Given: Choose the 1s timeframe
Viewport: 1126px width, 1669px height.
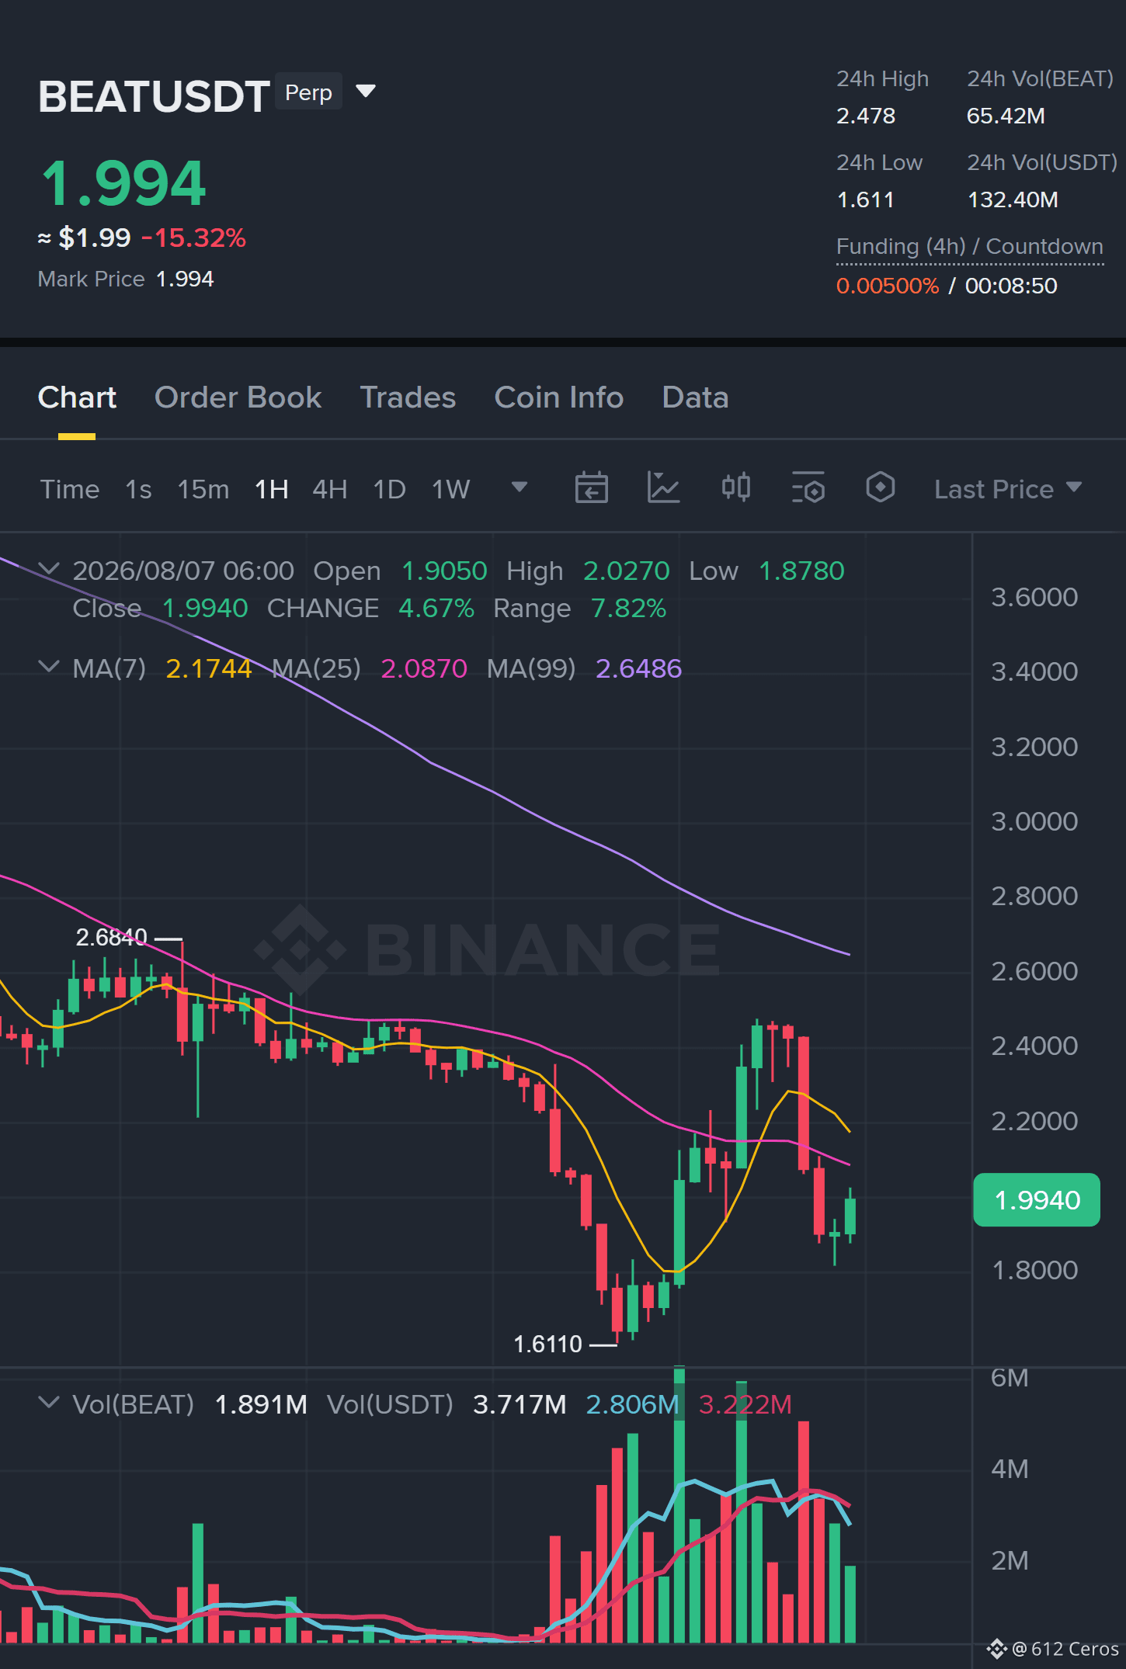Looking at the screenshot, I should point(138,489).
